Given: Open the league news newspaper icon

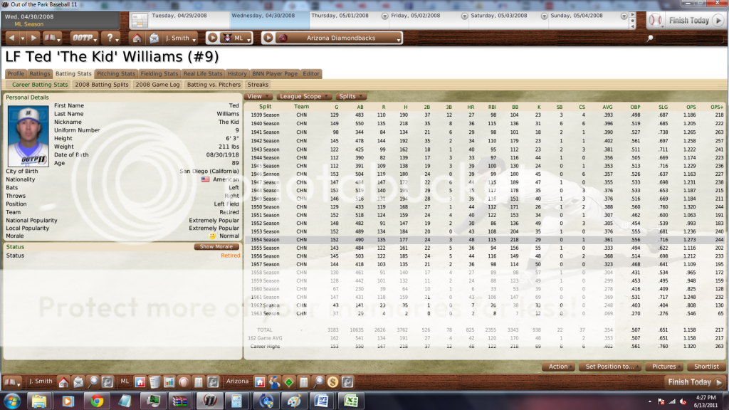Looking at the screenshot, I should click(x=154, y=382).
